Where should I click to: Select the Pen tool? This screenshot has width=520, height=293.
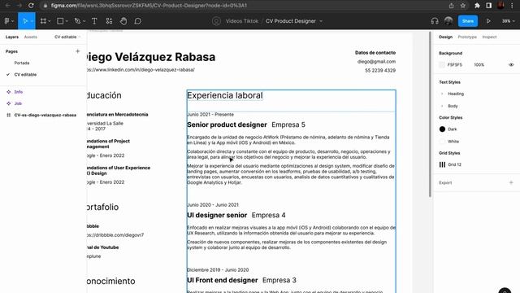77,21
